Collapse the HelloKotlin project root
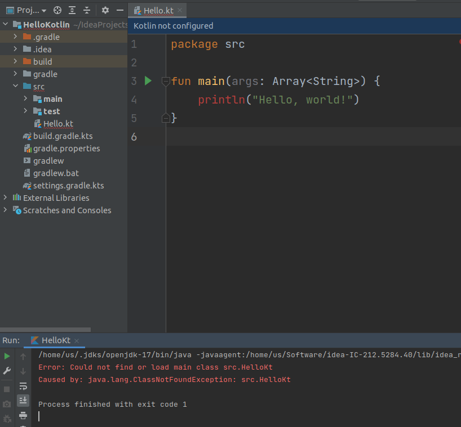 point(6,24)
